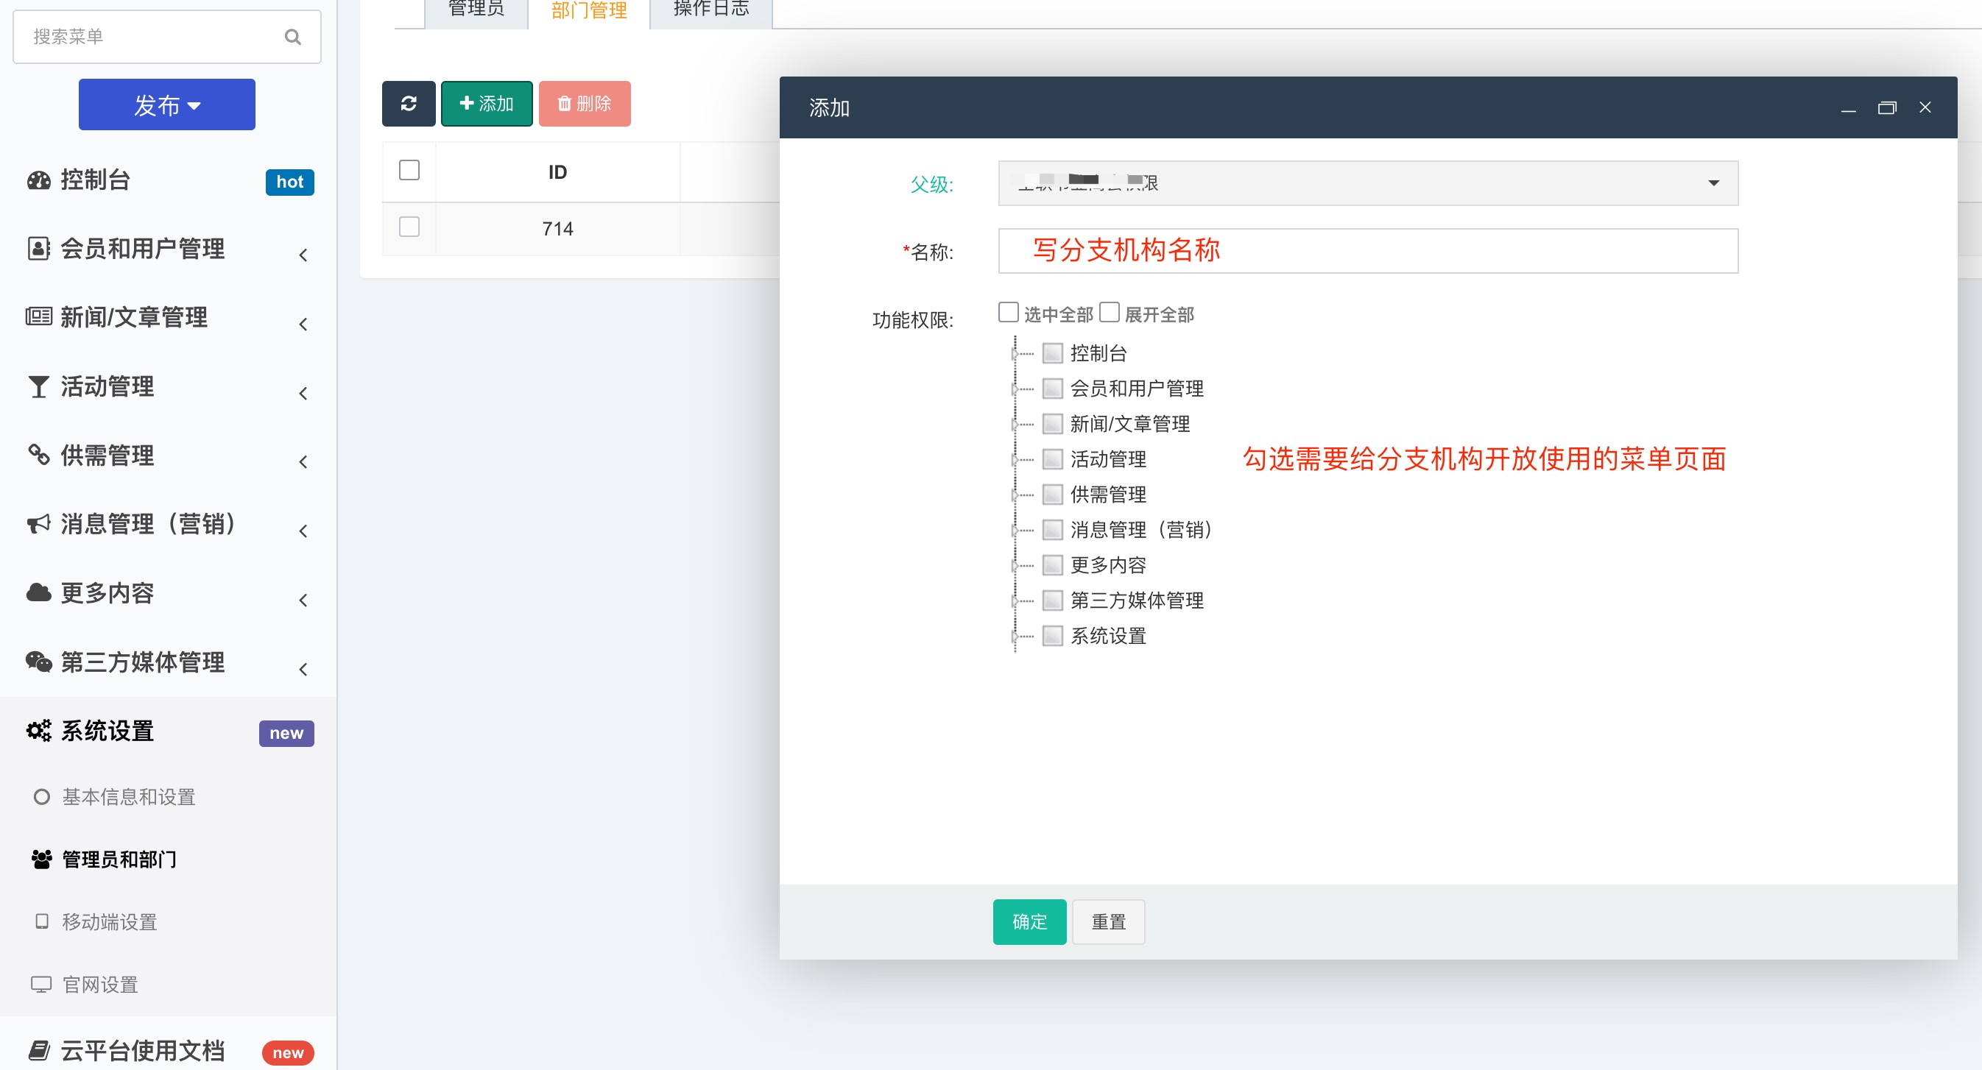Switch to the 操作日志 tab
This screenshot has height=1070, width=1982.
[x=710, y=10]
